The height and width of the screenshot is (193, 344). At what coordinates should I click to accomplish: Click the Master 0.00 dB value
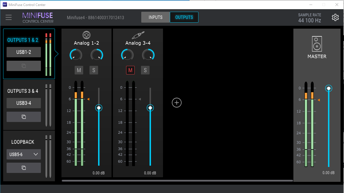tap(329, 173)
